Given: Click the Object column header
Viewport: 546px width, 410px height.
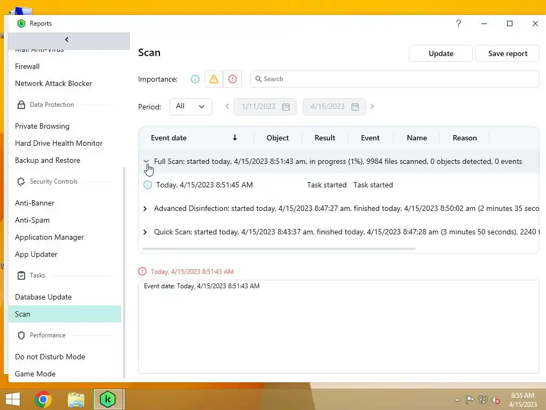Looking at the screenshot, I should point(277,138).
